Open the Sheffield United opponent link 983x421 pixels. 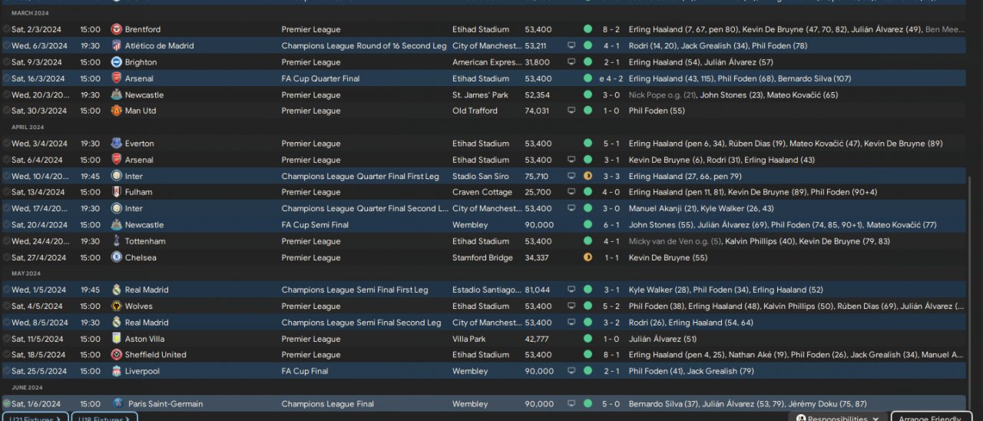pyautogui.click(x=156, y=355)
